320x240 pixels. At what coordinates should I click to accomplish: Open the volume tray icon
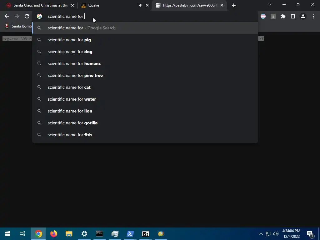click(x=276, y=234)
